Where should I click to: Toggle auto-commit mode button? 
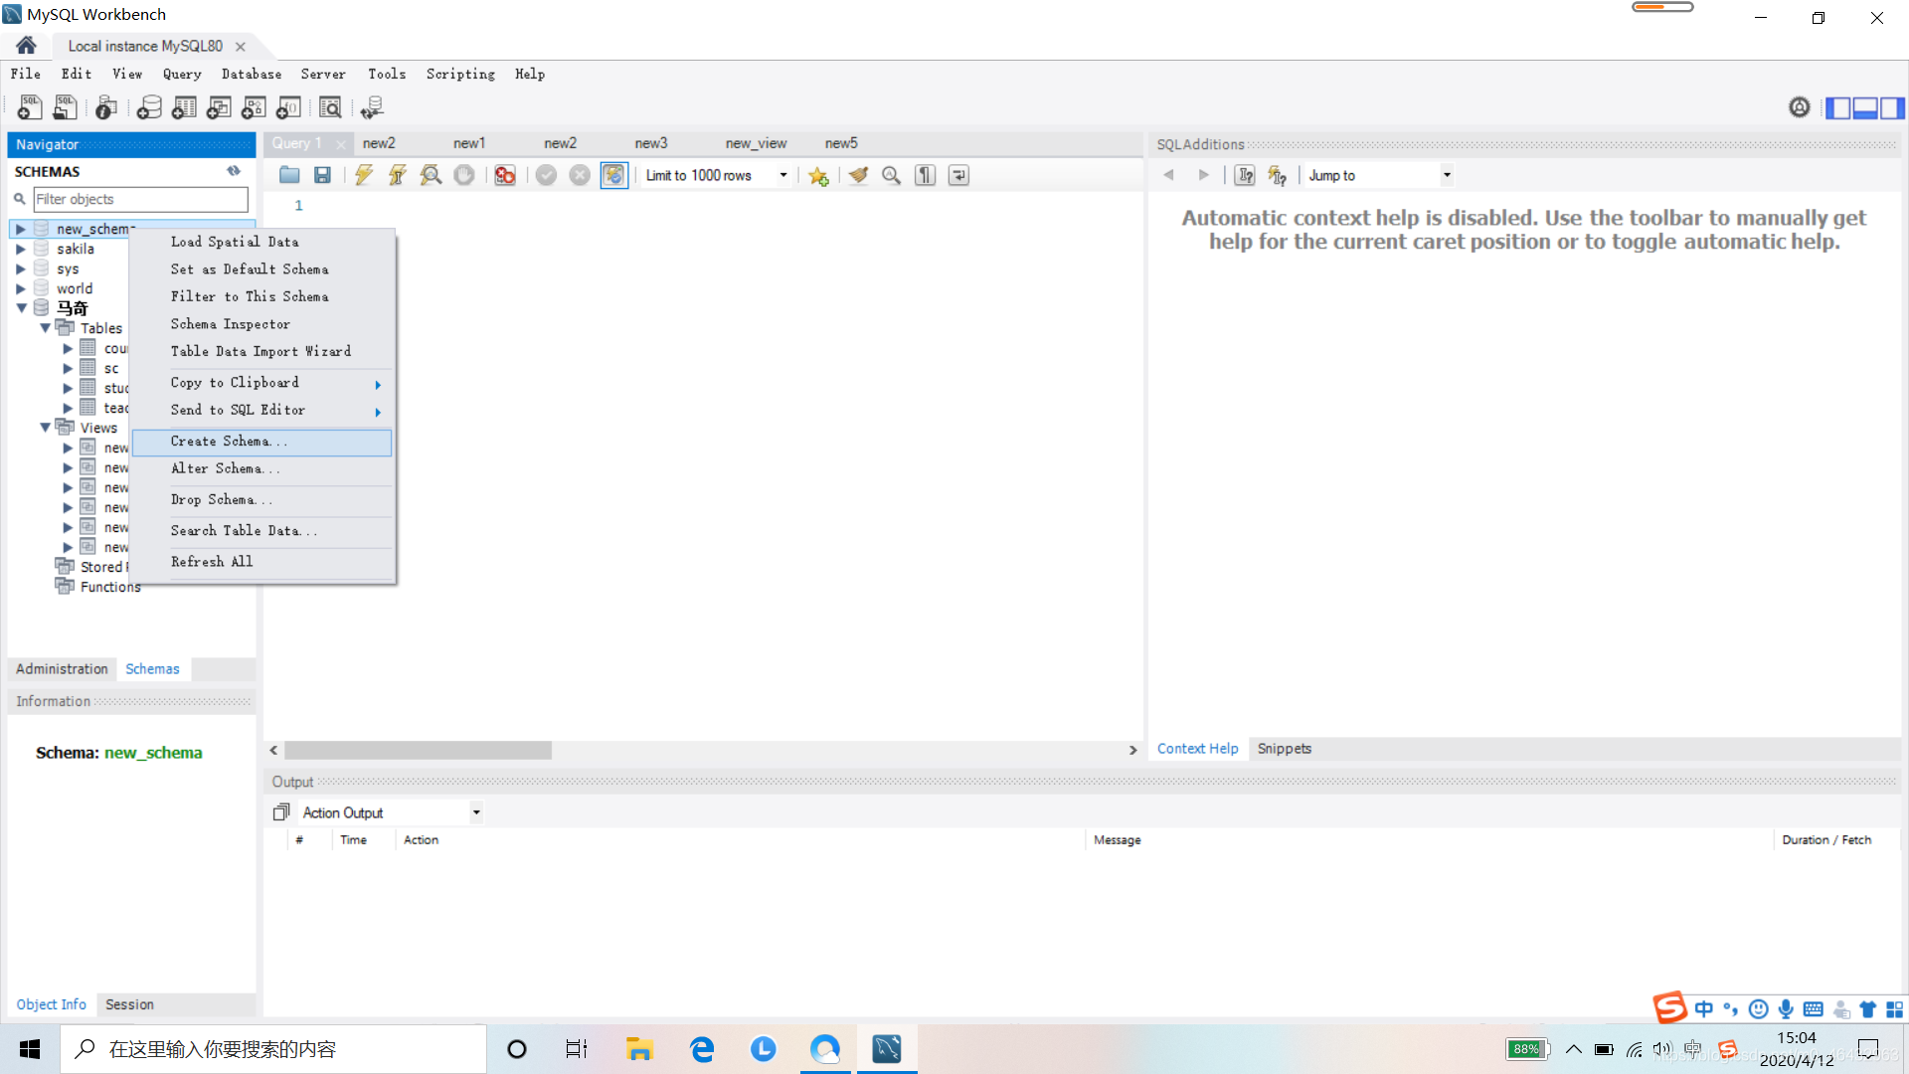(614, 175)
